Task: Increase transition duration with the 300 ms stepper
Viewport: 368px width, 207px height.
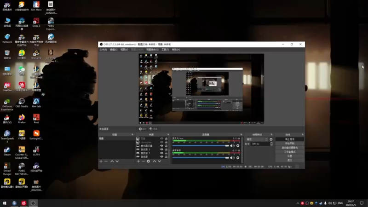Action: tap(271, 143)
